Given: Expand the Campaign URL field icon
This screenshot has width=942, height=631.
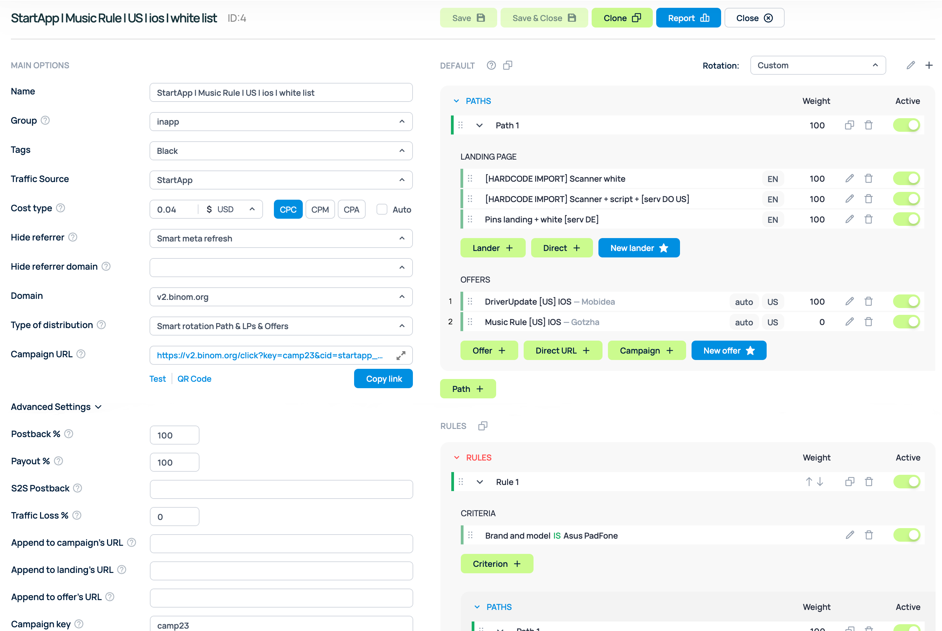Looking at the screenshot, I should (401, 355).
